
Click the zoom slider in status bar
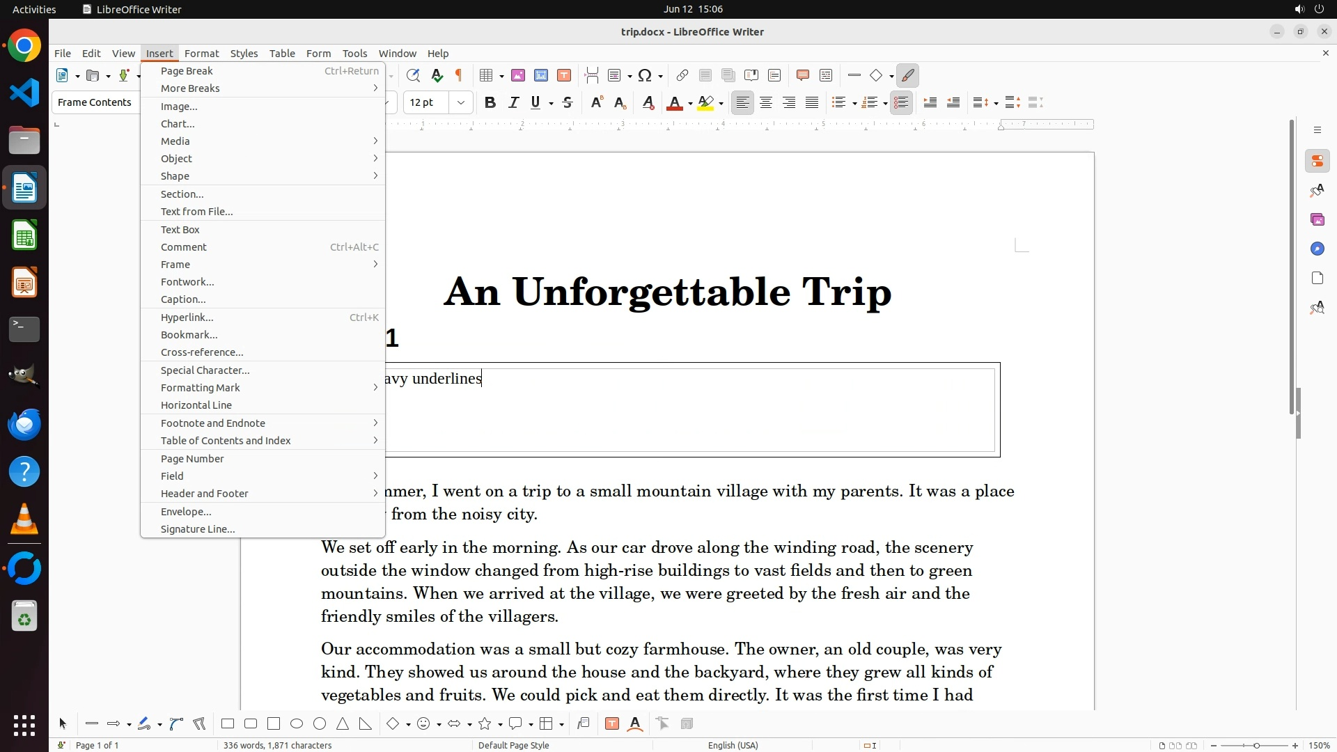click(x=1256, y=746)
